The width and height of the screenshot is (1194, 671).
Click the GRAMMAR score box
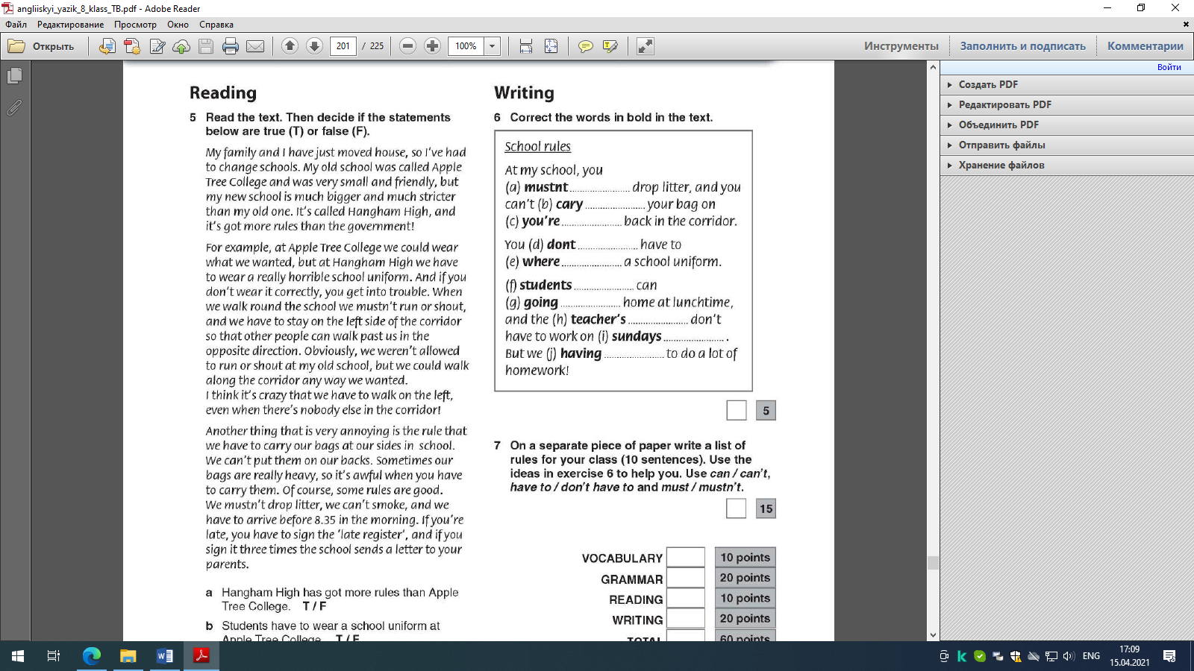coord(686,578)
